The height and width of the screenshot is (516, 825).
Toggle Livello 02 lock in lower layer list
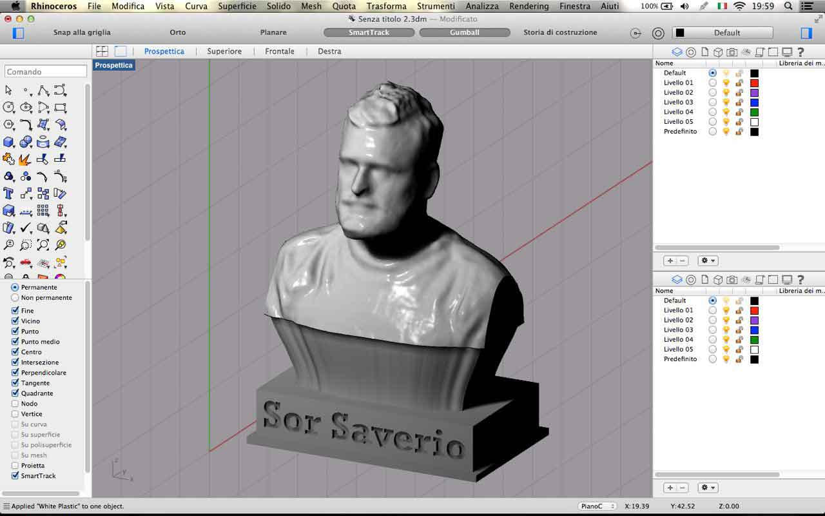739,320
